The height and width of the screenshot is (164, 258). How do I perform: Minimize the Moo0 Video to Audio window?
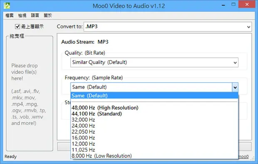(x=223, y=5)
